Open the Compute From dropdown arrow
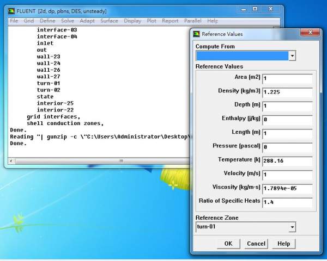Viewport: 327px width, 261px height. click(x=292, y=56)
